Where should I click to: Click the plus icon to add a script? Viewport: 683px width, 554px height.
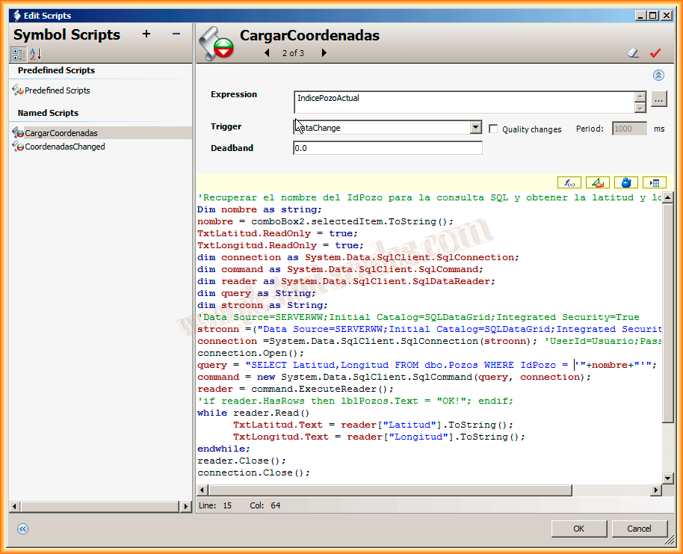tap(146, 34)
